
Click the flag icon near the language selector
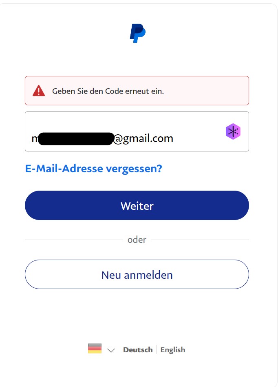[x=95, y=349]
